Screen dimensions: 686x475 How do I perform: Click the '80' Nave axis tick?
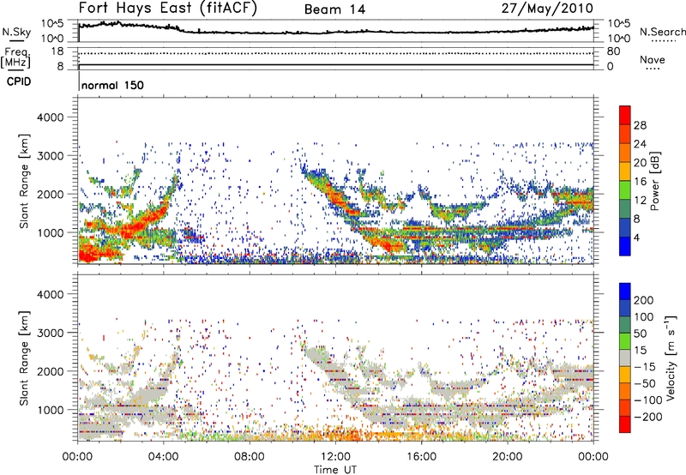(613, 51)
